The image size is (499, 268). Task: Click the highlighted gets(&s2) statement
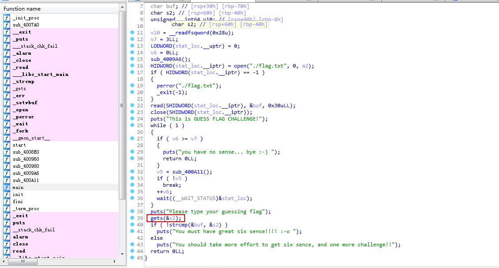(166, 218)
